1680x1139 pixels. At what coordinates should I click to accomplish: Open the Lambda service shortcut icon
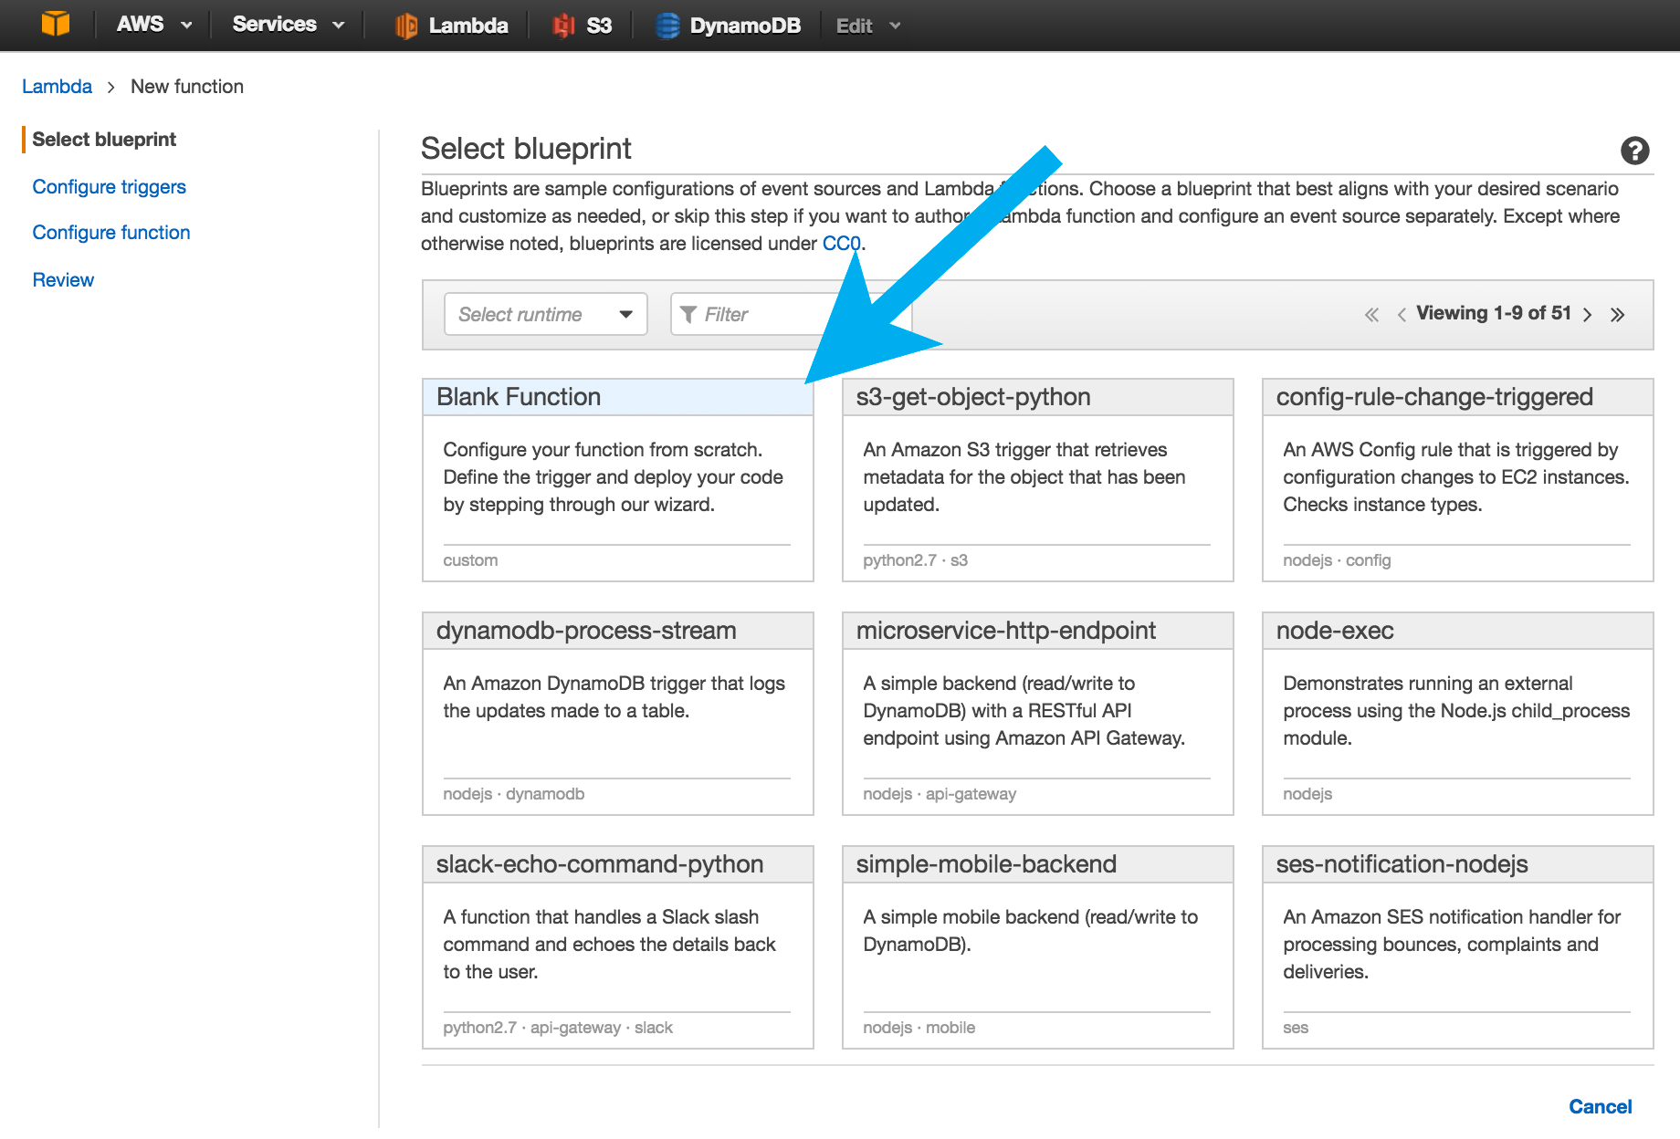coord(405,26)
